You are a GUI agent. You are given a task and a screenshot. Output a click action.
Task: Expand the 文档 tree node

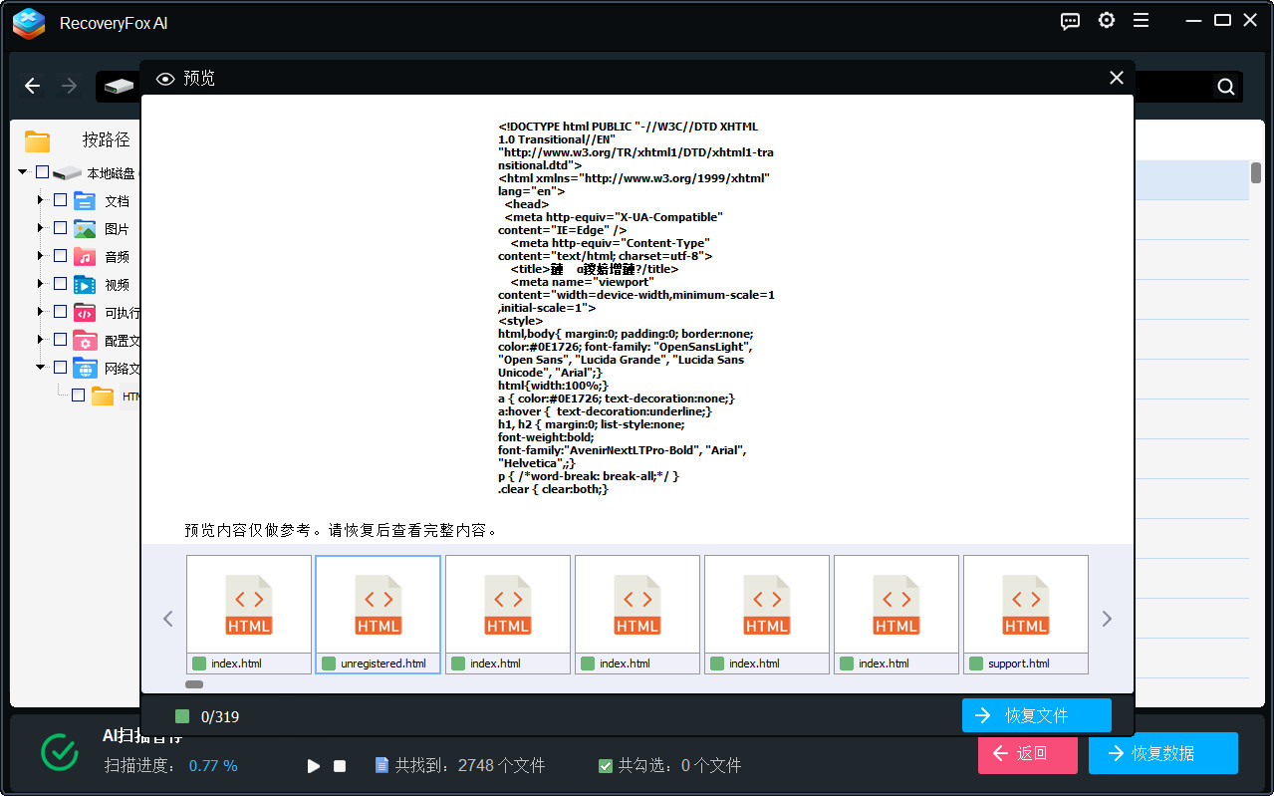tap(39, 200)
